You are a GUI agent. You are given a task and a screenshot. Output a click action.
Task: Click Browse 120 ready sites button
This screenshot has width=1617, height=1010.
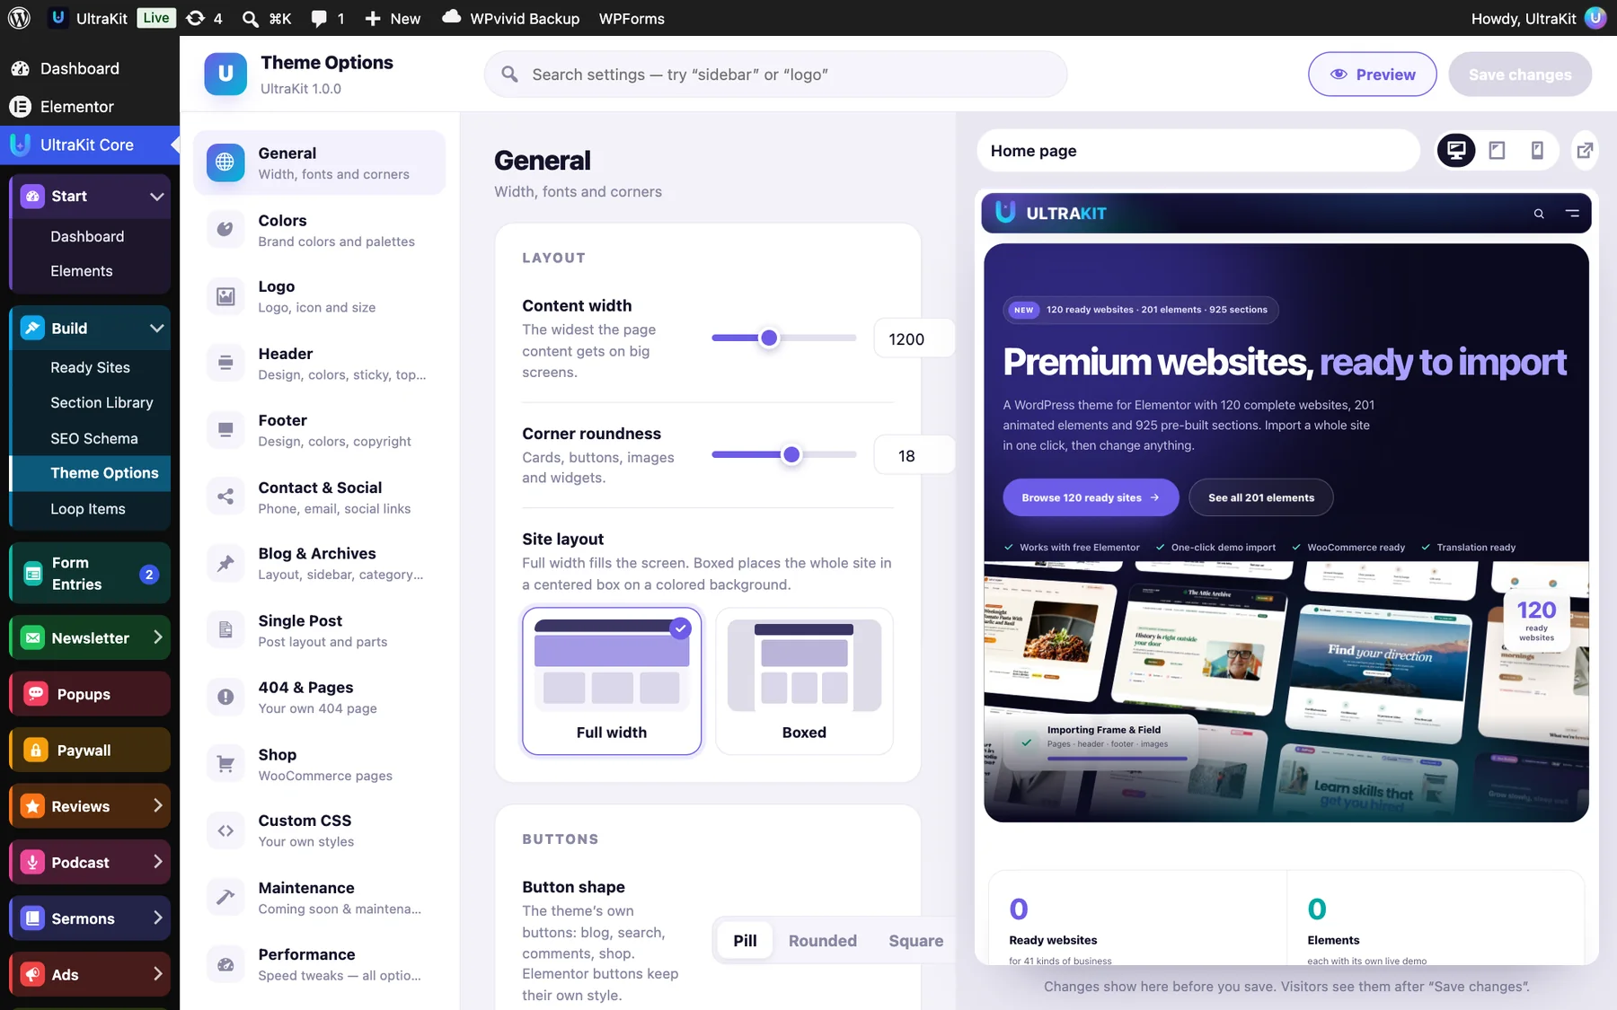click(x=1091, y=497)
